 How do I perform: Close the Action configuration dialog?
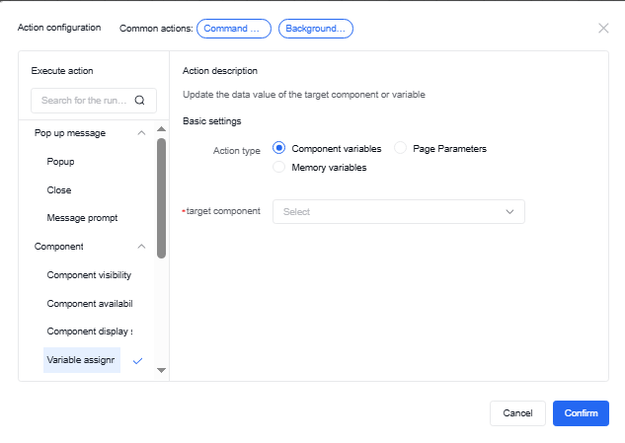tap(603, 28)
